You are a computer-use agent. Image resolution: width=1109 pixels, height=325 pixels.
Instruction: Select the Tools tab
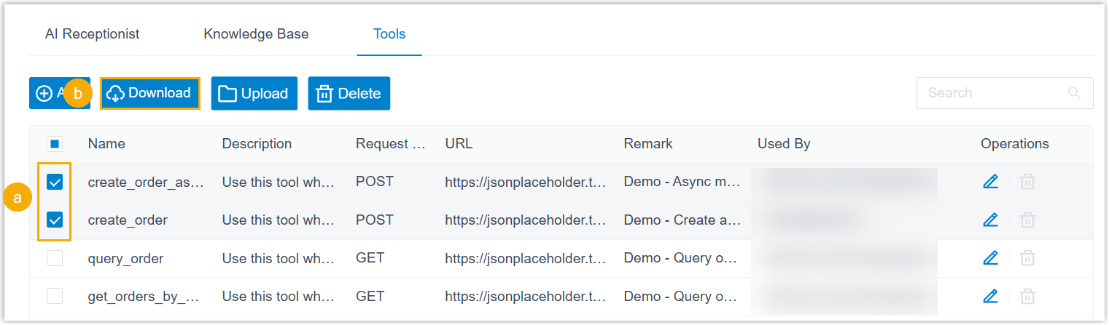389,34
